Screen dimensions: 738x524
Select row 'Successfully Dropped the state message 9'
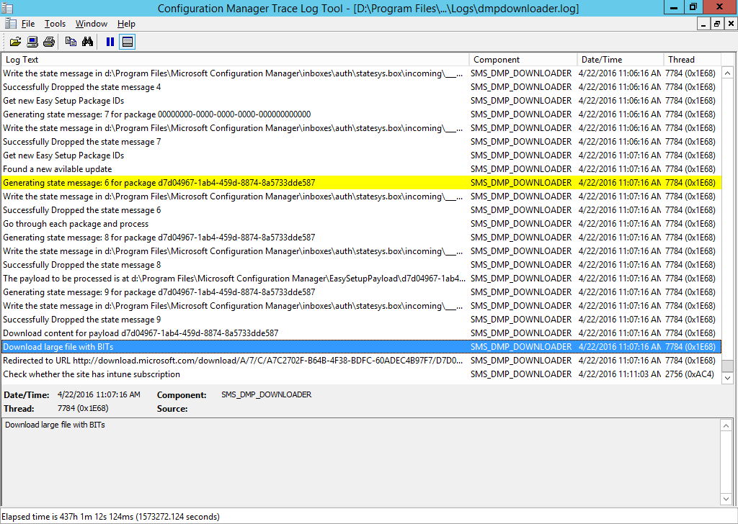pyautogui.click(x=361, y=320)
